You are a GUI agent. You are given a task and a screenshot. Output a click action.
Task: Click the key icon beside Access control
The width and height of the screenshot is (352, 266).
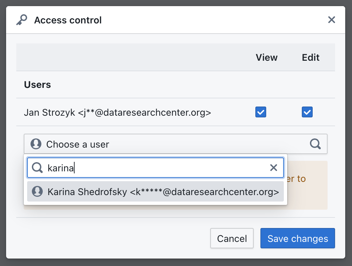point(22,20)
